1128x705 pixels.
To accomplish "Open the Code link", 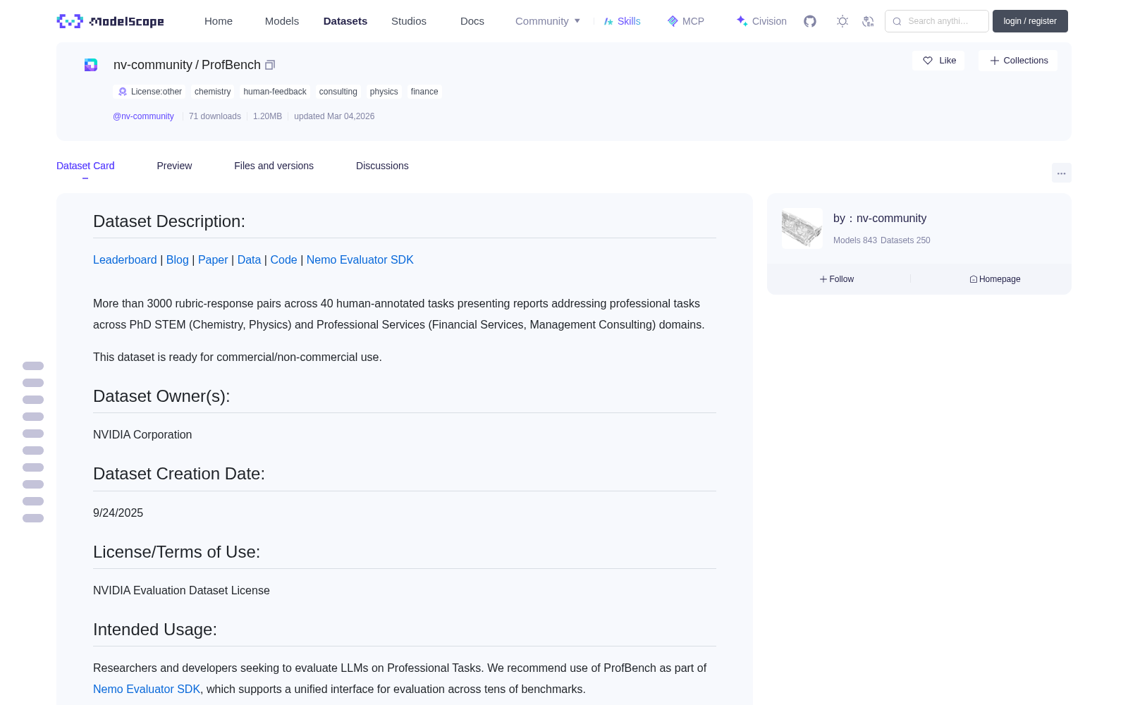I will 283,260.
